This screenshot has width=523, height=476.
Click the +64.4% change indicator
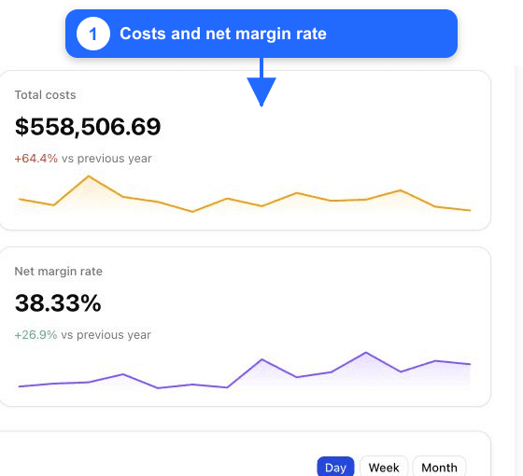(36, 159)
